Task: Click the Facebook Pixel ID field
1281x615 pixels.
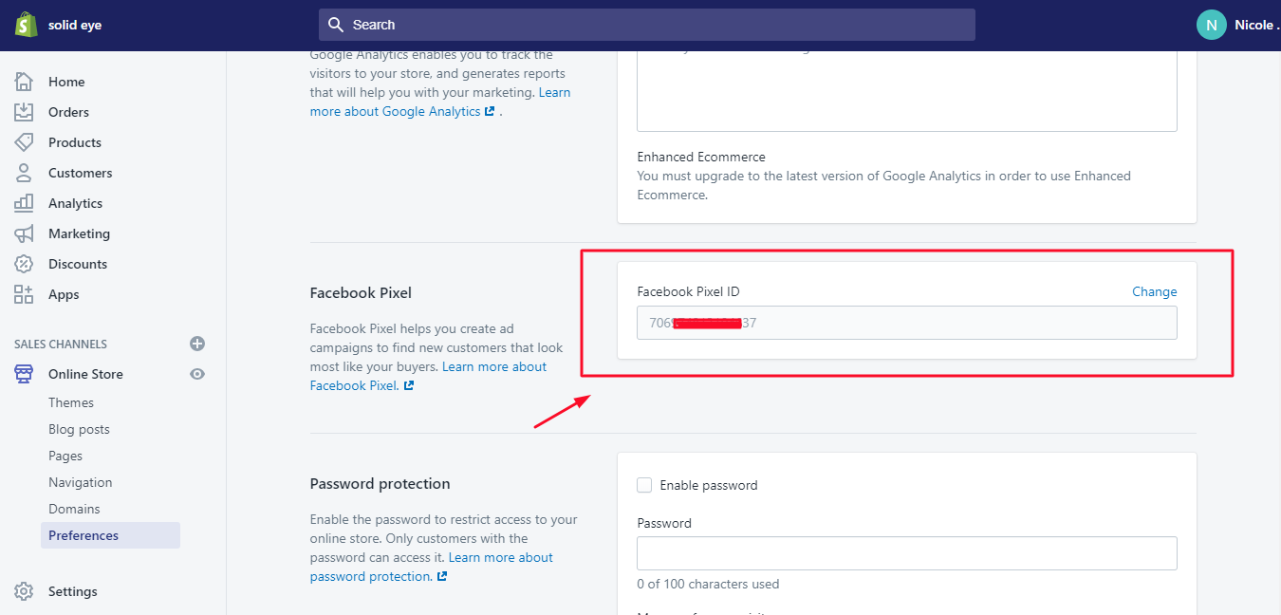Action: click(x=907, y=323)
